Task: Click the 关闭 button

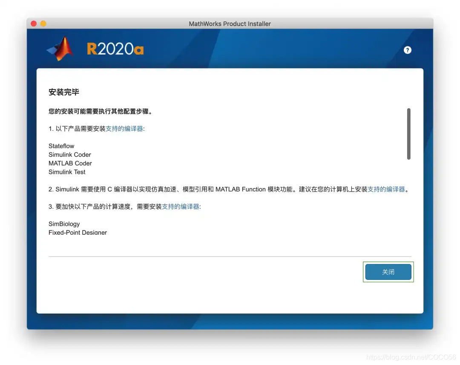Action: coord(388,272)
